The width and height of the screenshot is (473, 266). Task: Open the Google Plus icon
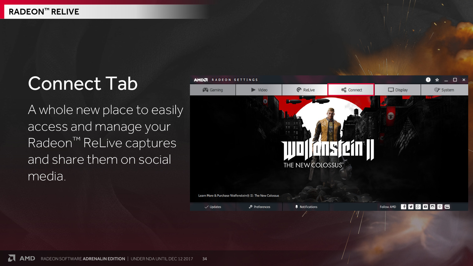(x=418, y=207)
